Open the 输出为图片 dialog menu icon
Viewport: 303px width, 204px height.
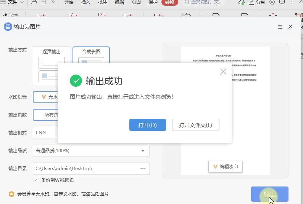[x=280, y=27]
